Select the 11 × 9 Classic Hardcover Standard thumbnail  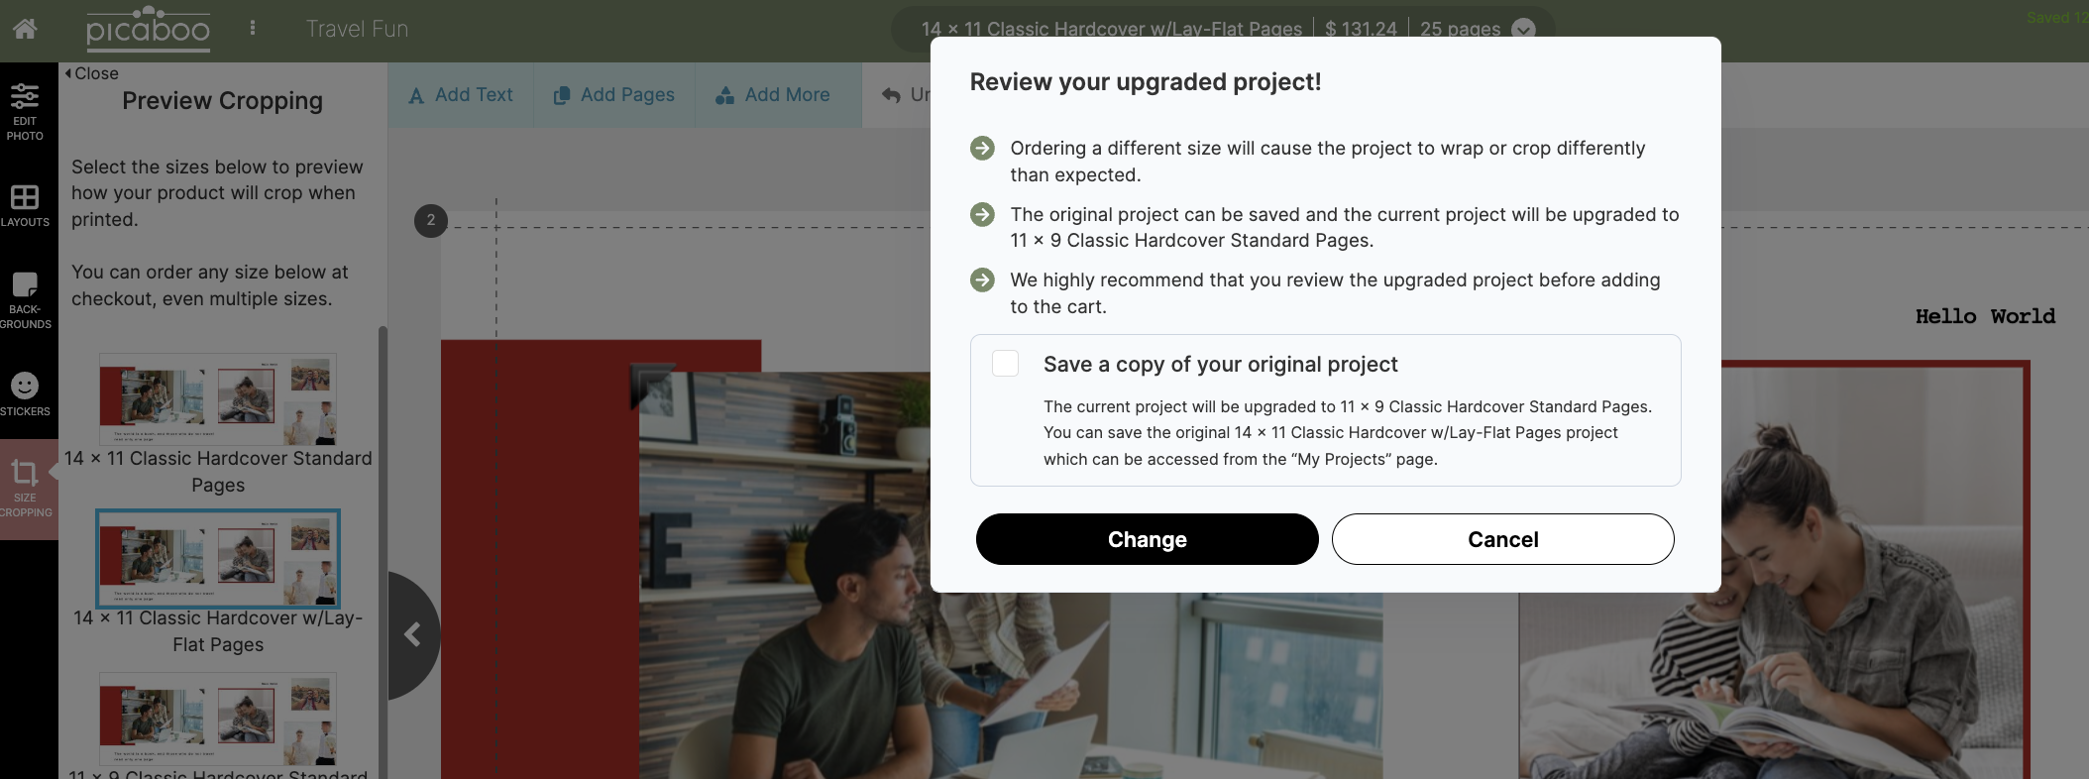218,719
